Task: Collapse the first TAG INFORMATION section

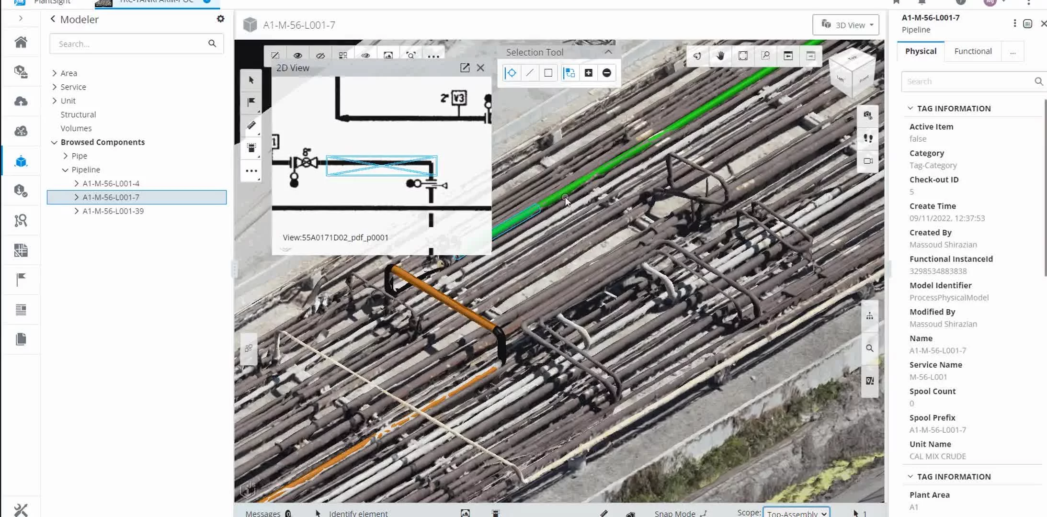Action: pyautogui.click(x=910, y=109)
